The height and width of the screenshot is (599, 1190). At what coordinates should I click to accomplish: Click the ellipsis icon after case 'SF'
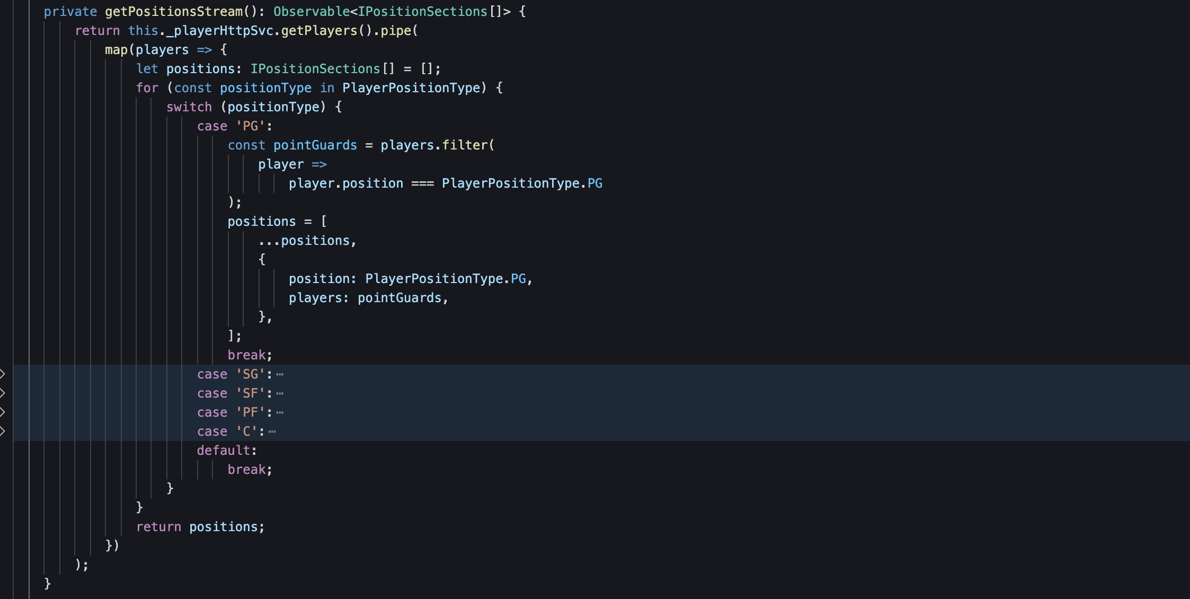280,393
